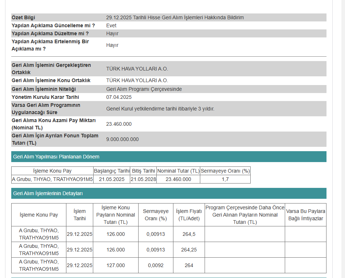The height and width of the screenshot is (278, 345).
Task: Click 'Geri Alım İşlemlerinin Detayları' section header
Action: coord(169,193)
